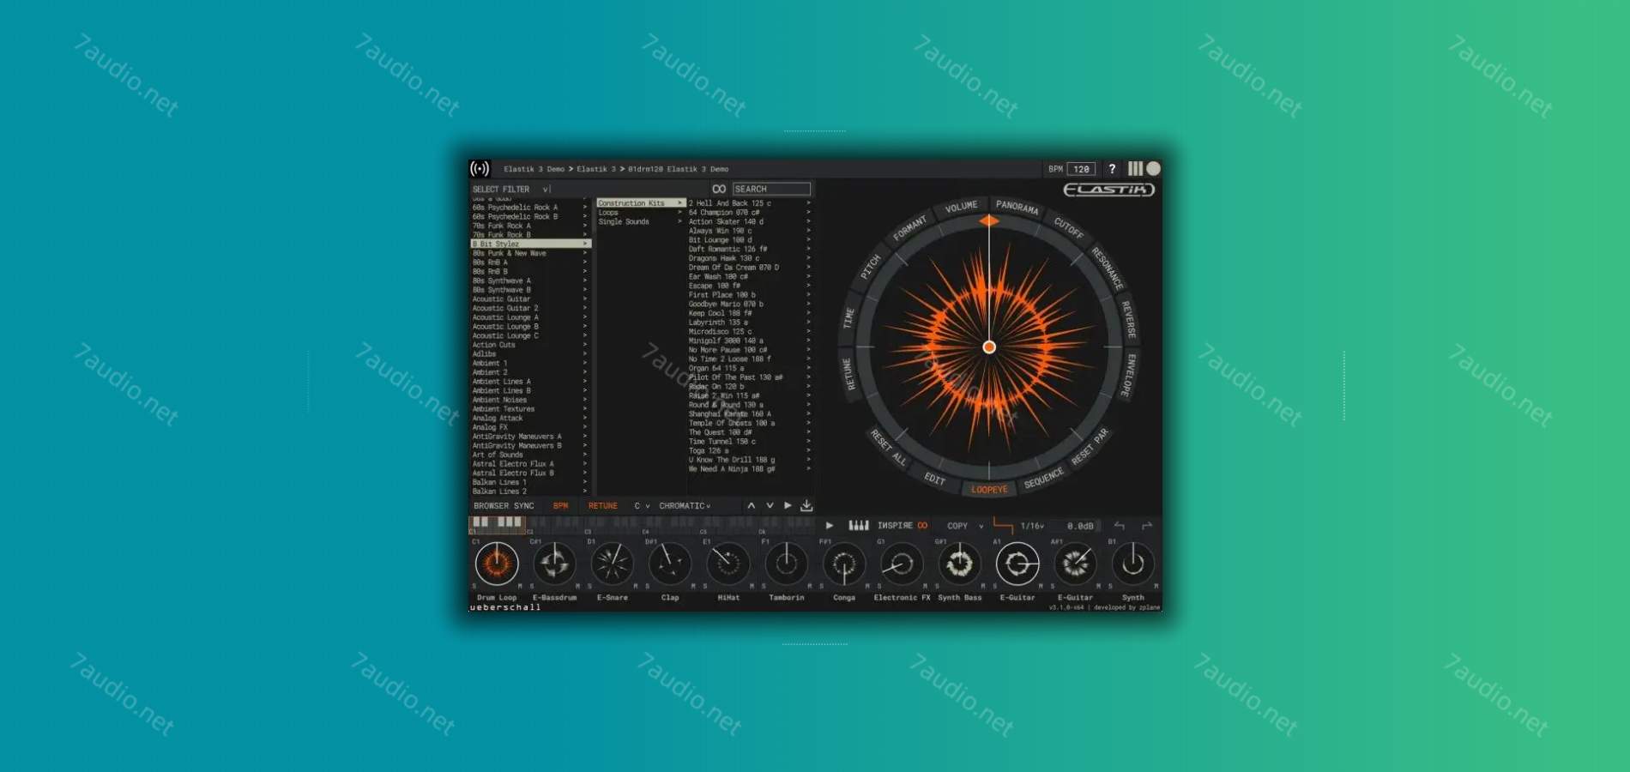Select the Drum Loop pad dial
This screenshot has width=1630, height=772.
497,564
